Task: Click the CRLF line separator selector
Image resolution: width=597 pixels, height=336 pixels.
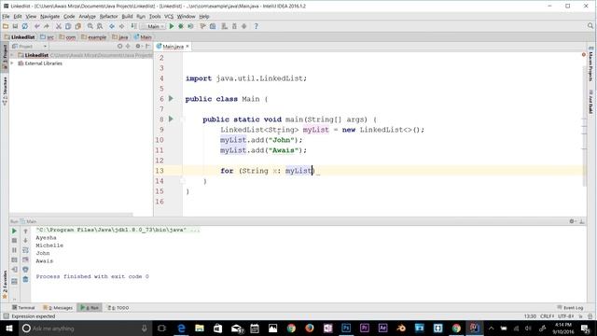Action: pyautogui.click(x=547, y=316)
